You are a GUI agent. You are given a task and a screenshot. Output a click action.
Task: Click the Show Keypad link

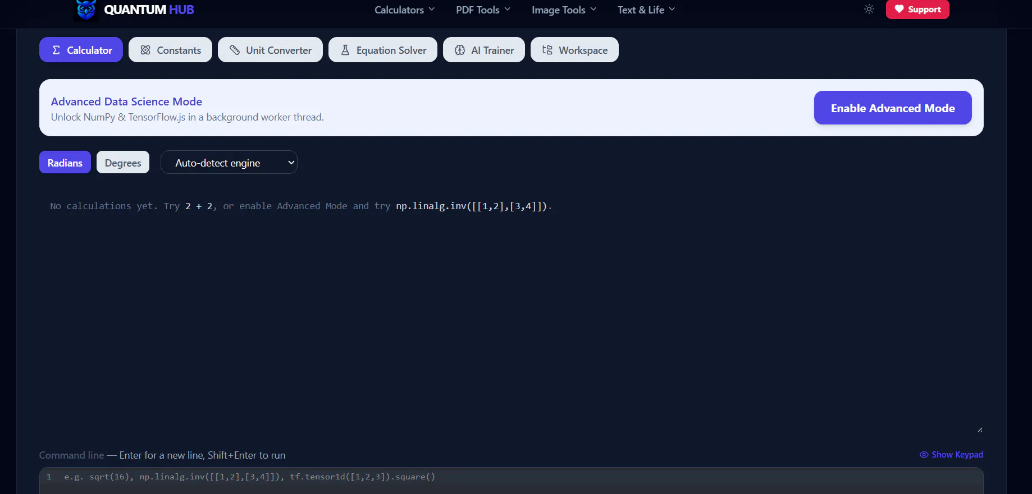tap(951, 455)
